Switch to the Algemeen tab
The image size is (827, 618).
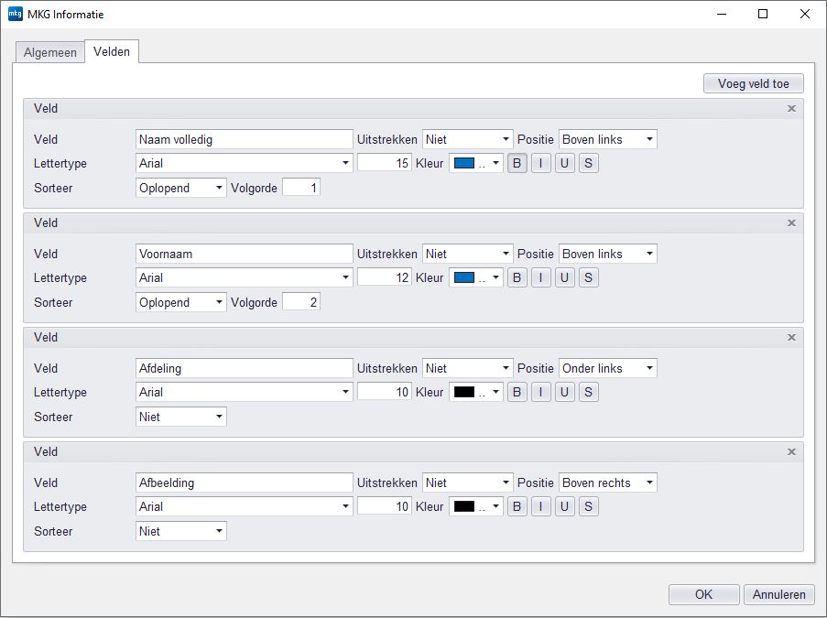50,52
